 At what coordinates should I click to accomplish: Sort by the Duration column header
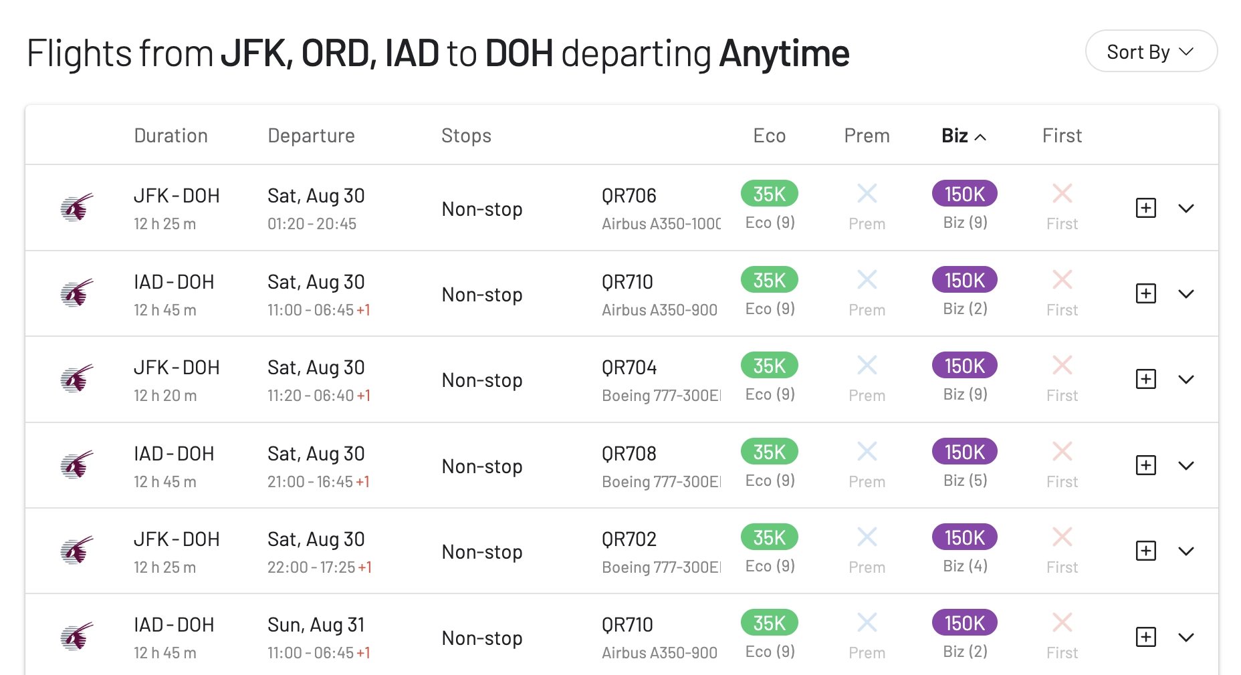(171, 136)
